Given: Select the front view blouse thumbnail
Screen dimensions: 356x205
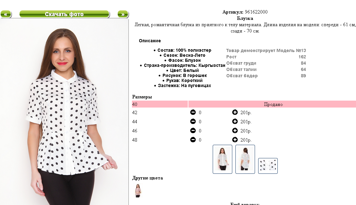Looking at the screenshot, I should click(x=222, y=159).
